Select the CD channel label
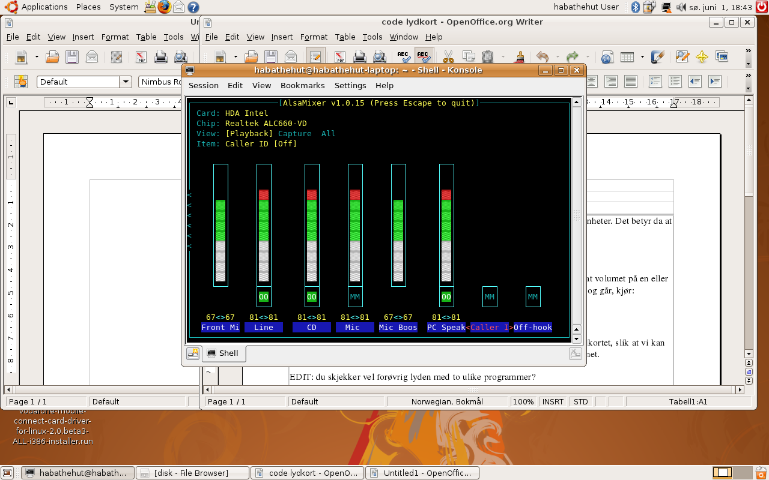769x480 pixels. [x=312, y=327]
